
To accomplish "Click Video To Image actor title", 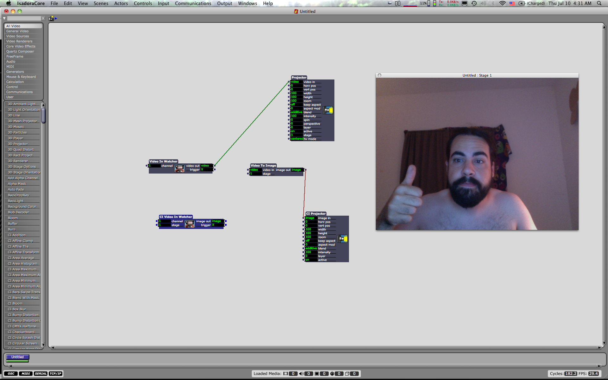I will point(263,165).
